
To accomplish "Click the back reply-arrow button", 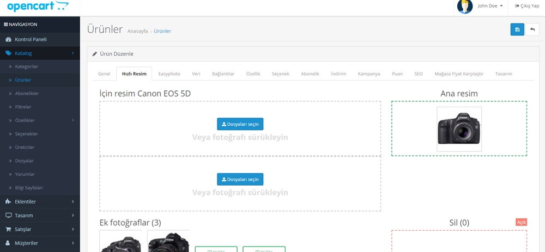I will click(x=532, y=29).
